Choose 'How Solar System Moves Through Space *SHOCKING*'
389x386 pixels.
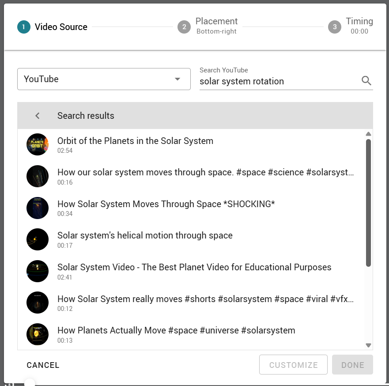(x=195, y=208)
